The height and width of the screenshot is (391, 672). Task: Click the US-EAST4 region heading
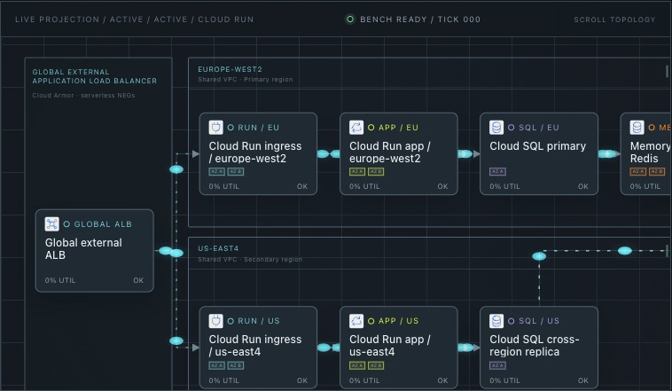(x=218, y=248)
